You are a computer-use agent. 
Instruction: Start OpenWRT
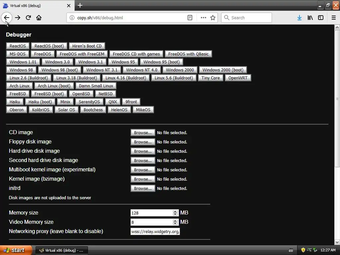238,78
